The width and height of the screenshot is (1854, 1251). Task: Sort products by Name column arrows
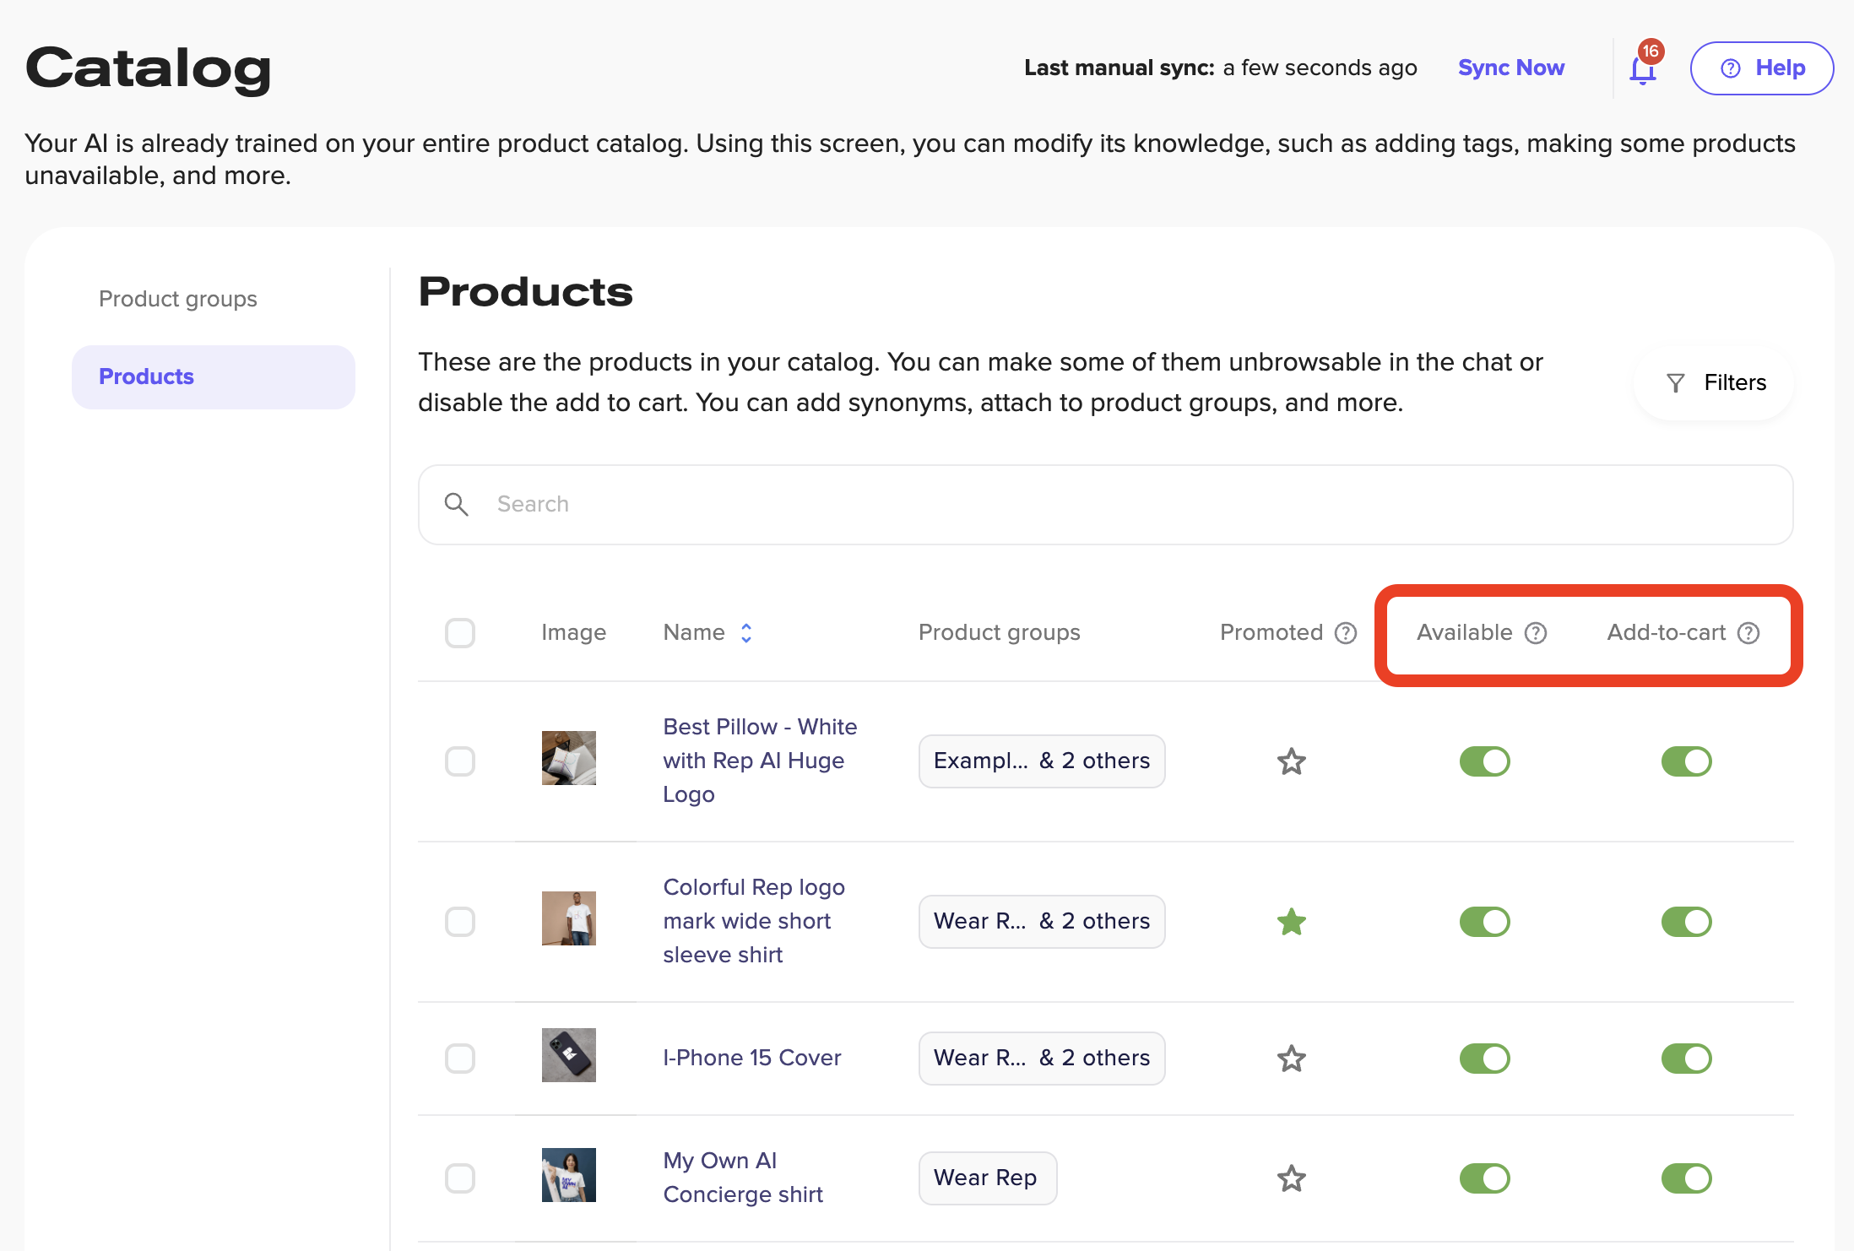point(746,633)
